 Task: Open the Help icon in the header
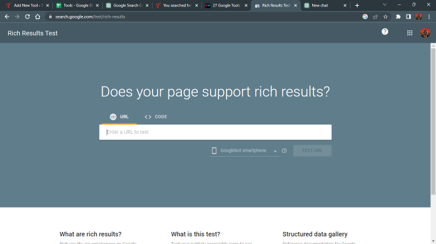point(385,32)
